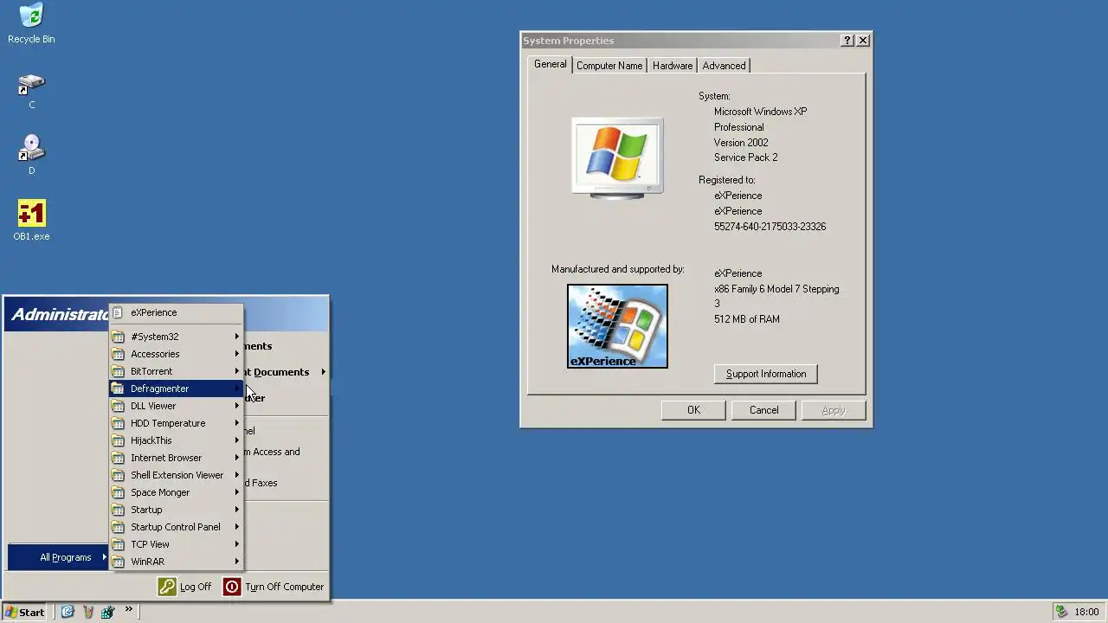Click the pencil-cup quick launch icon
This screenshot has height=623, width=1108.
click(x=87, y=612)
